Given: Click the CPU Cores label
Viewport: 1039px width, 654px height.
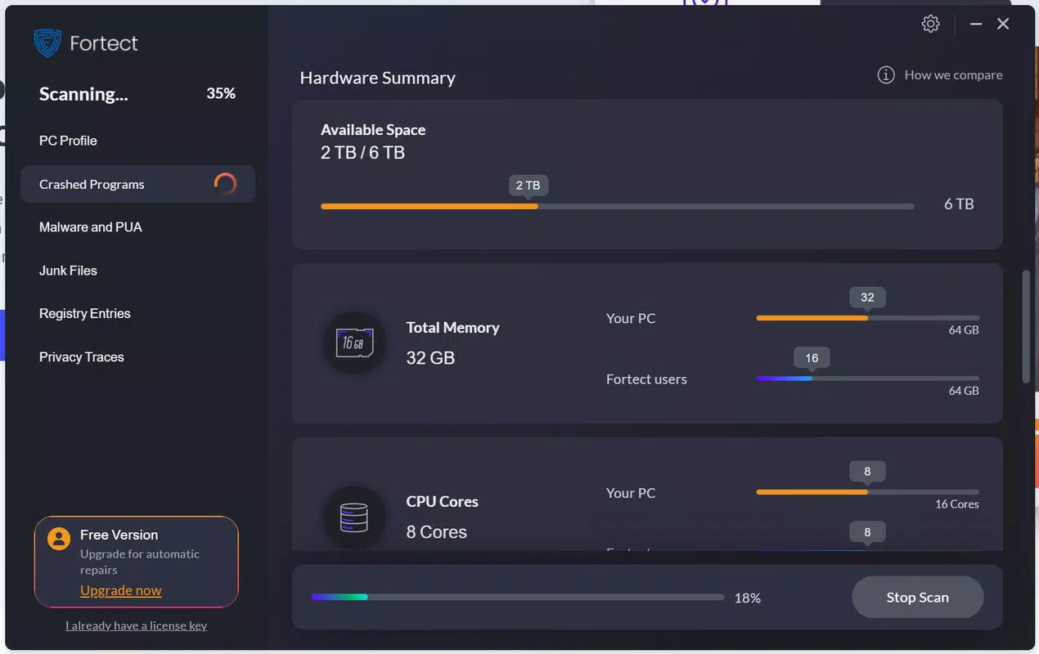Looking at the screenshot, I should pos(443,502).
